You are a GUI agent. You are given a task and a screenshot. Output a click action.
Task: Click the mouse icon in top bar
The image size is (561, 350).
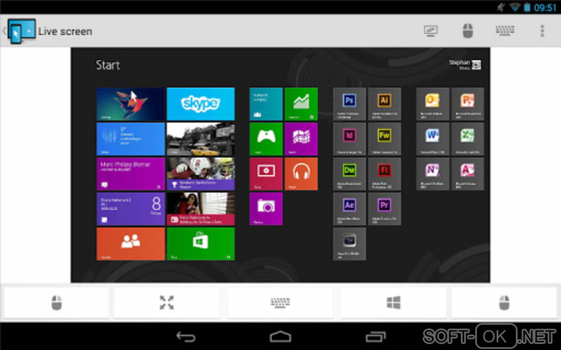tap(468, 31)
